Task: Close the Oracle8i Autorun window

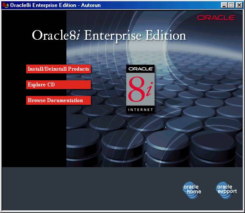Action: click(x=239, y=5)
